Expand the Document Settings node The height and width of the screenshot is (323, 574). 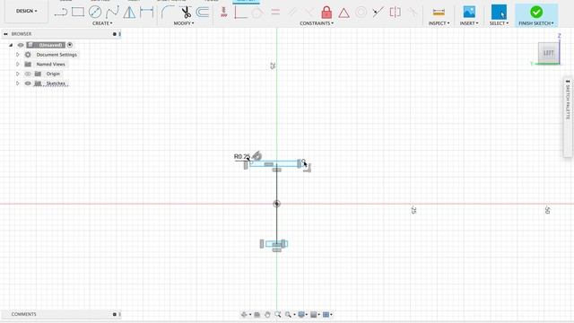click(x=17, y=55)
